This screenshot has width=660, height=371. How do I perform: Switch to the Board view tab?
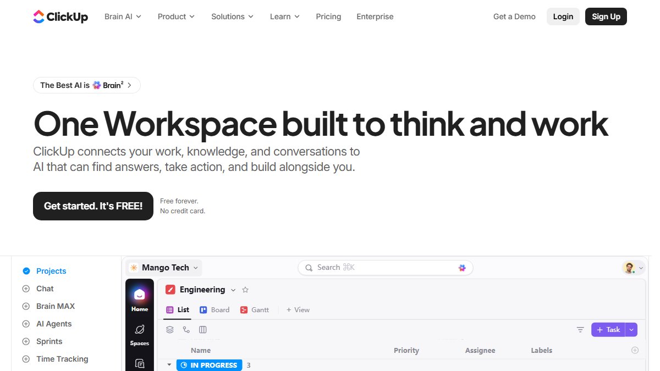[215, 310]
